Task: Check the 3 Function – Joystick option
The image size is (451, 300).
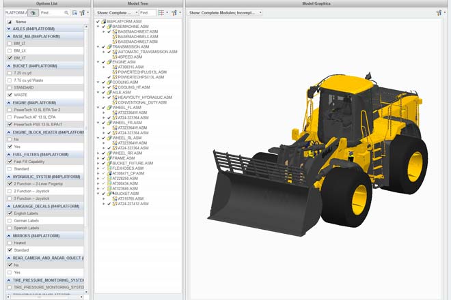Action: pyautogui.click(x=10, y=198)
